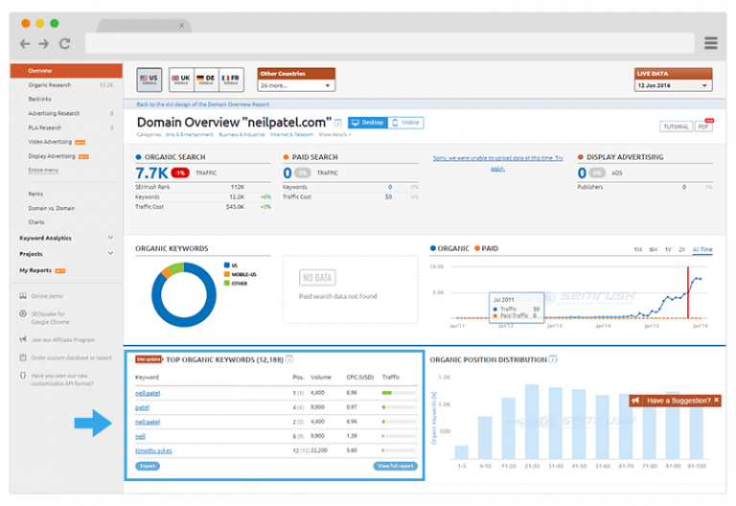
Task: Switch the report view to Desktop
Action: click(x=367, y=123)
